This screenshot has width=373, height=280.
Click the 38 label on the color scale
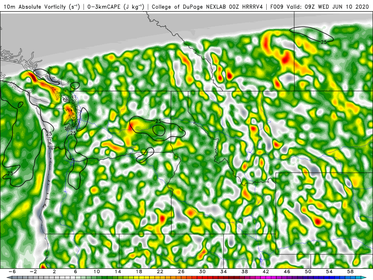(x=244, y=272)
